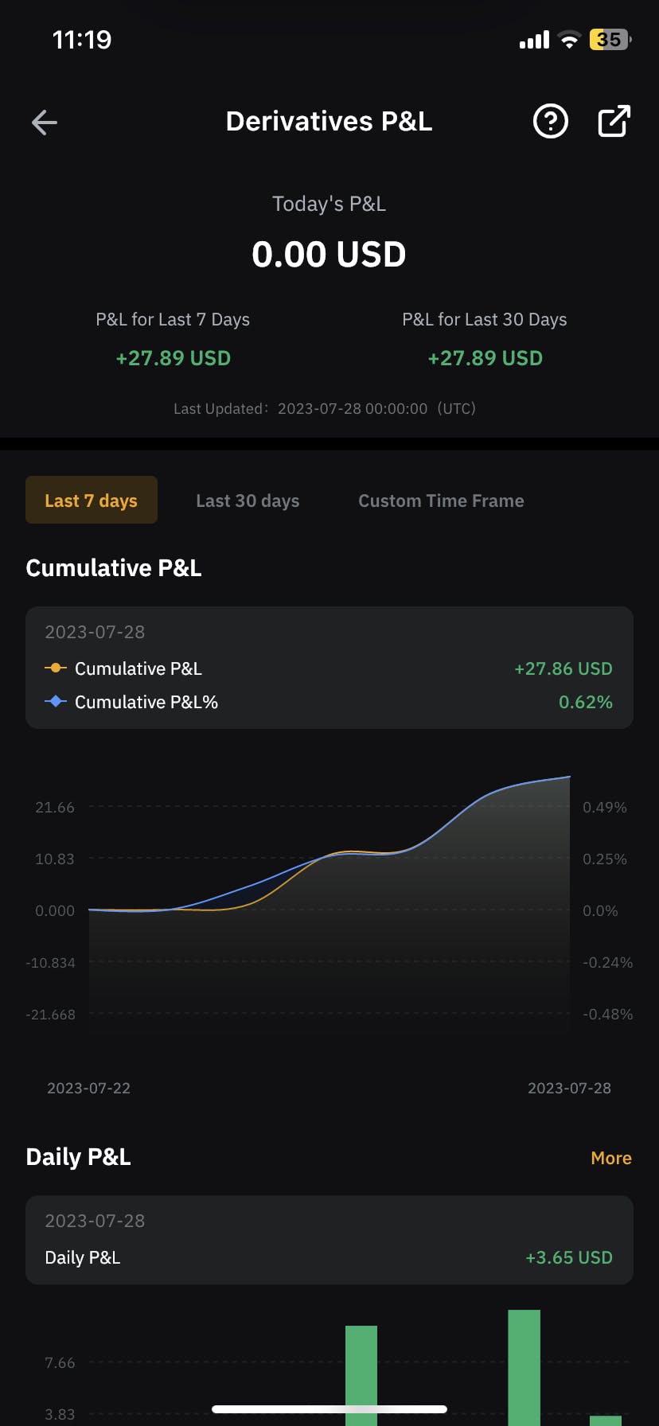This screenshot has width=659, height=1426.
Task: Tap the Daily P&L +3.65 USD card
Action: (329, 1240)
